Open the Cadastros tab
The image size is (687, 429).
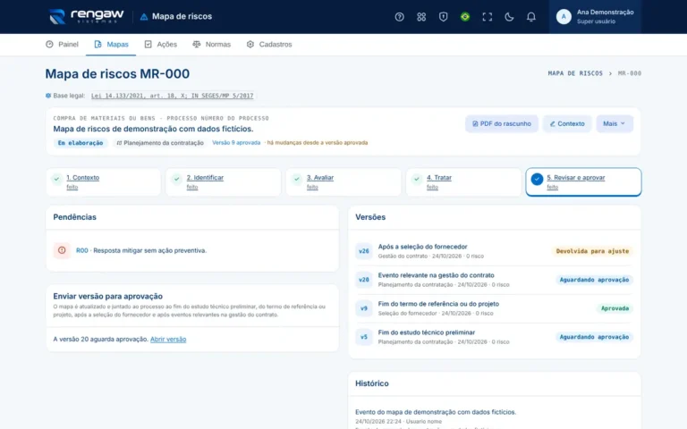[x=269, y=44]
